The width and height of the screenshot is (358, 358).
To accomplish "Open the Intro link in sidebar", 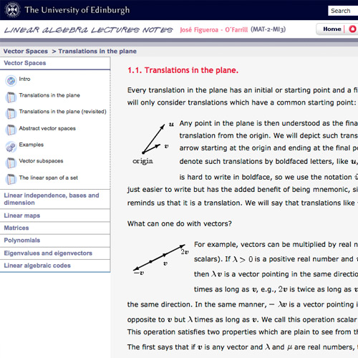I will (24, 79).
